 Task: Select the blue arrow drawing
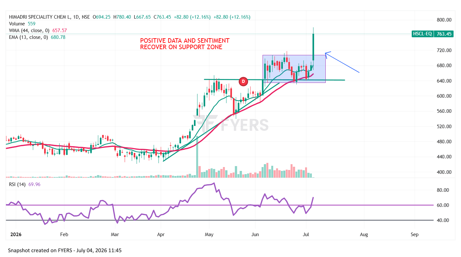(x=342, y=62)
